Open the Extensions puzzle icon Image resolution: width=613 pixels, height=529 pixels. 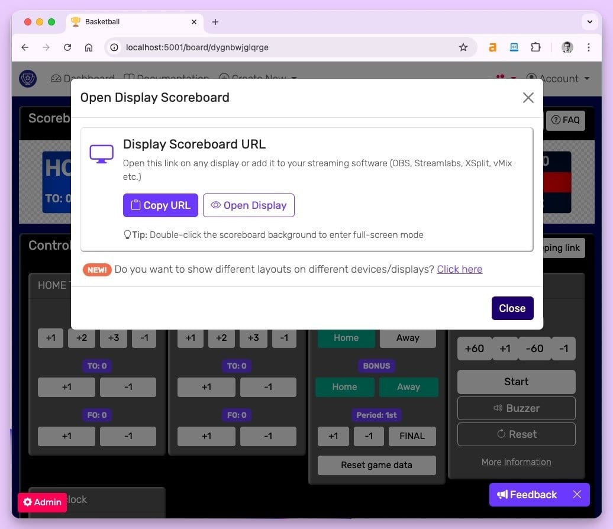click(535, 47)
